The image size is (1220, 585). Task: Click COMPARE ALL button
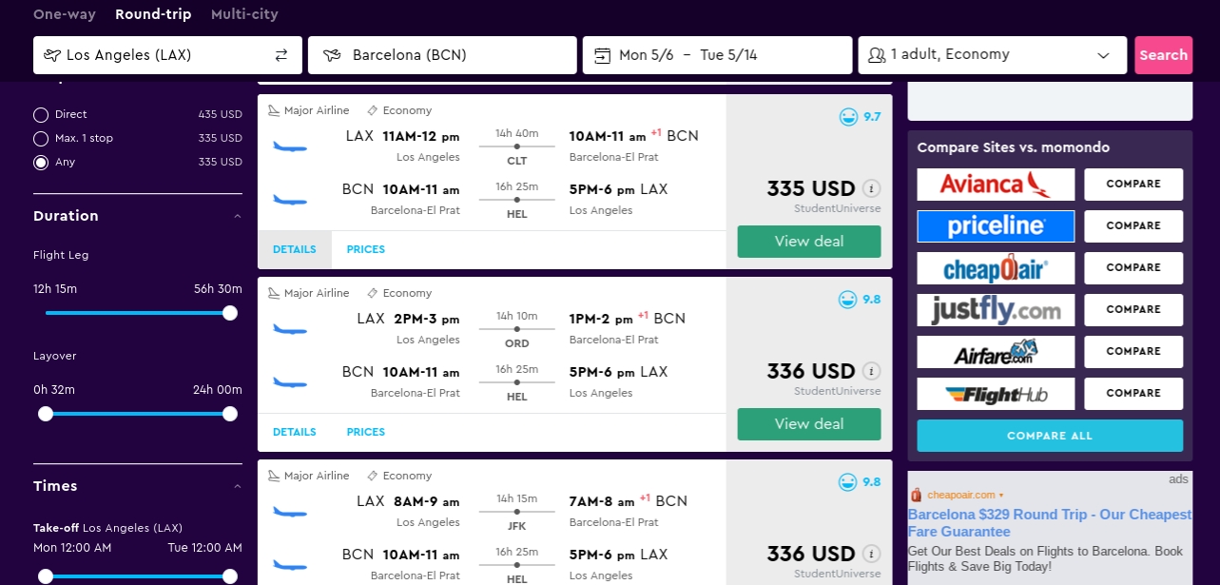pyautogui.click(x=1050, y=436)
